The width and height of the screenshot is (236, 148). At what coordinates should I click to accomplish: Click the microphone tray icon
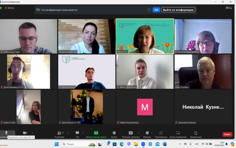point(190,144)
